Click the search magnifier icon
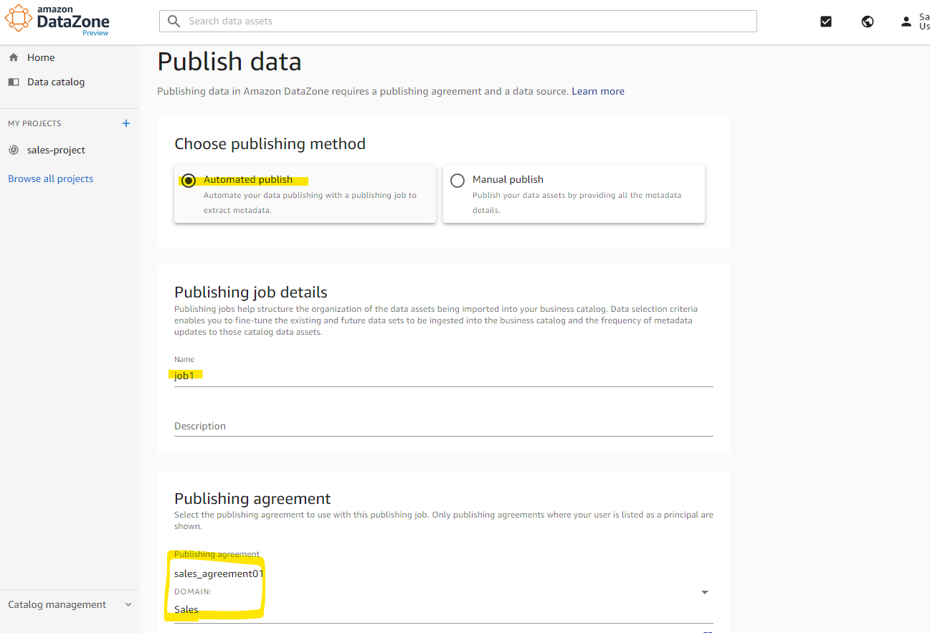This screenshot has width=930, height=633. click(x=174, y=22)
